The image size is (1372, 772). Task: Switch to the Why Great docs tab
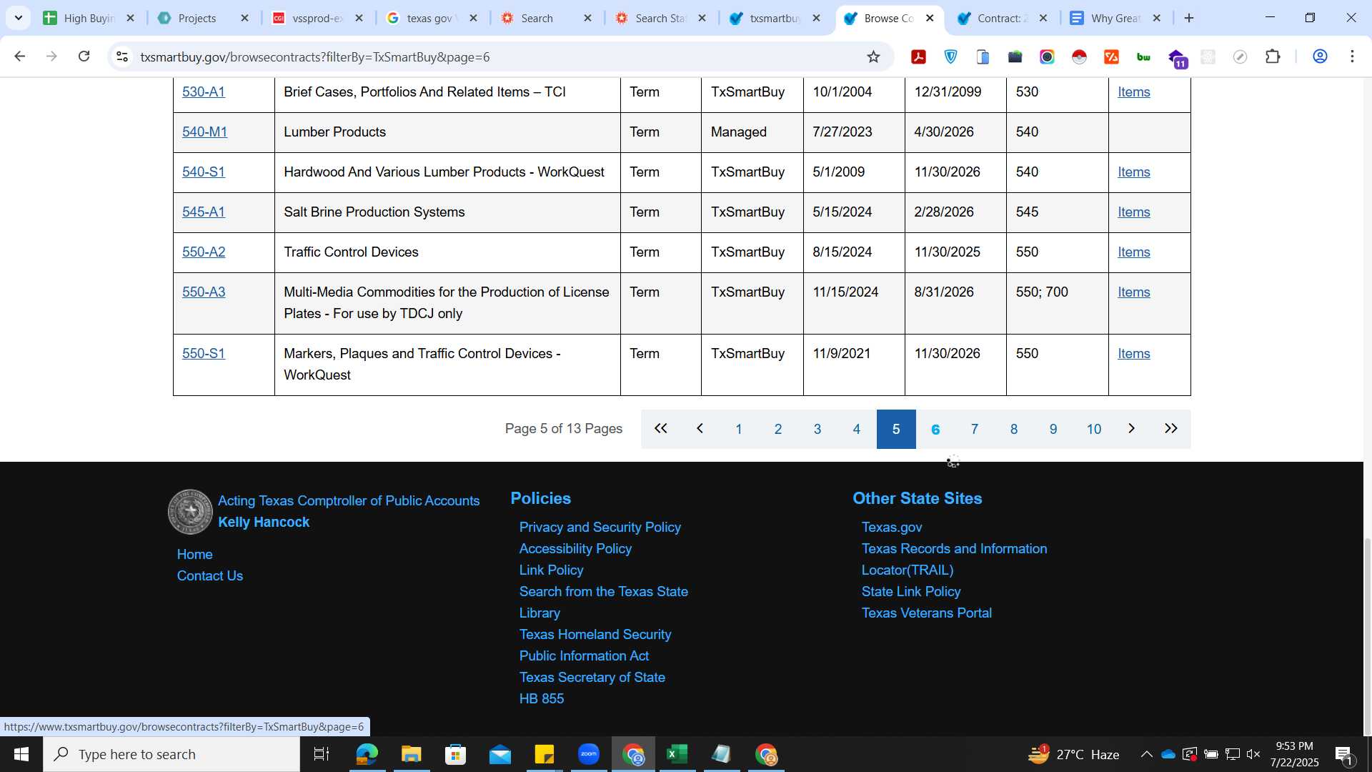(1113, 18)
